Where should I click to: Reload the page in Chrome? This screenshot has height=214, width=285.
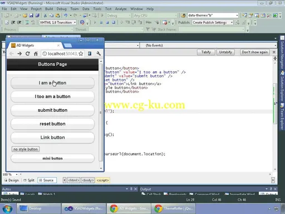click(28, 54)
